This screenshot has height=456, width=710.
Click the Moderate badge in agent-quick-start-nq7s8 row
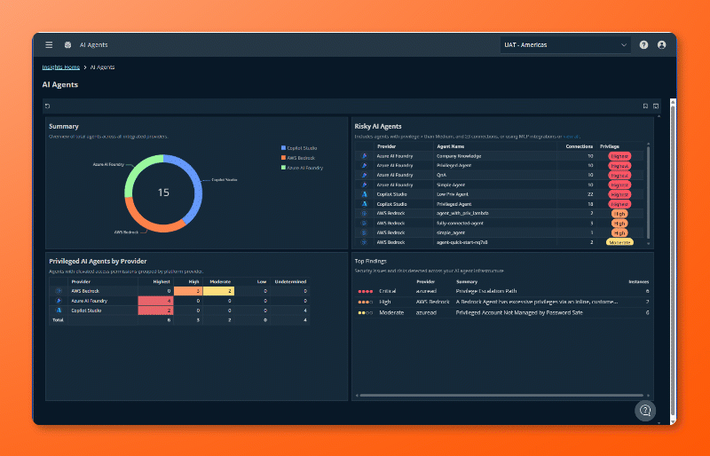click(619, 243)
